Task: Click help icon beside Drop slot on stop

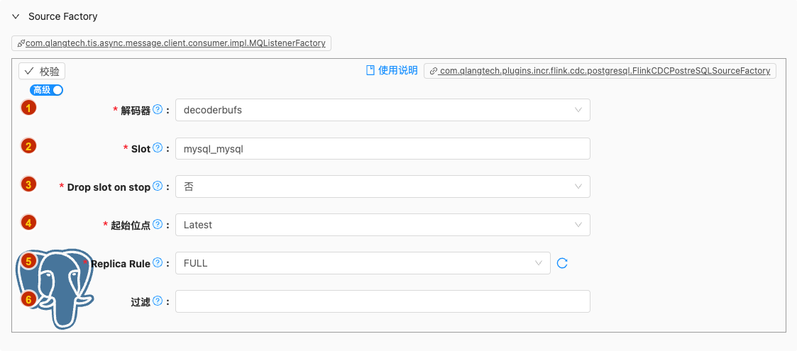Action: [x=158, y=186]
